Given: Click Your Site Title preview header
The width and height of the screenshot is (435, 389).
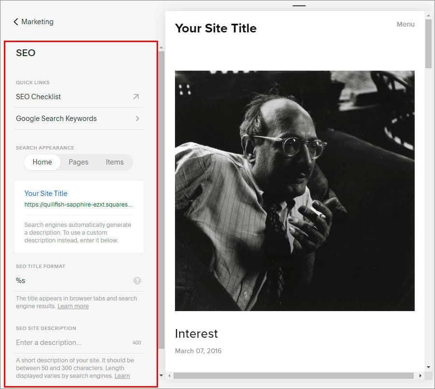Looking at the screenshot, I should [x=216, y=29].
